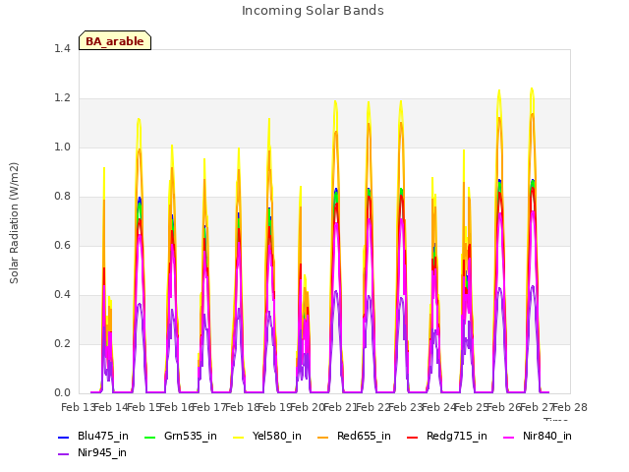This screenshot has height=472, width=629.
Task: Click the 1.4 y-axis tick label
Action: (62, 48)
